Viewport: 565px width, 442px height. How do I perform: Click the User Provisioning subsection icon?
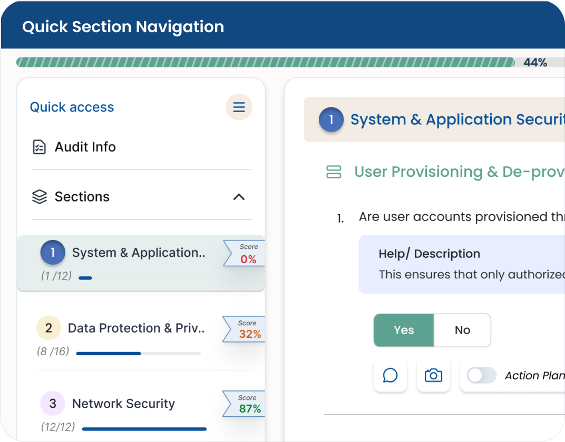(334, 172)
